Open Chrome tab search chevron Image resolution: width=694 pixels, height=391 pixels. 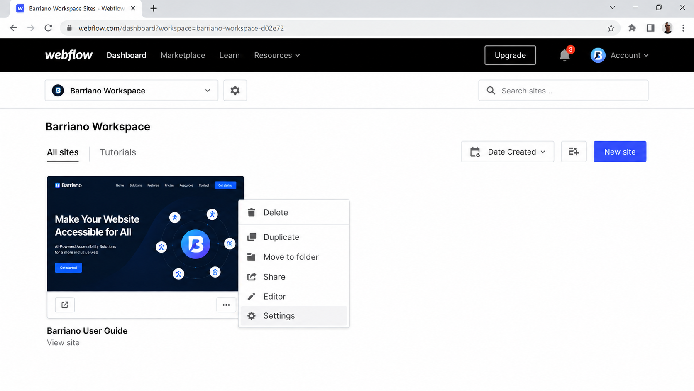[x=612, y=8]
